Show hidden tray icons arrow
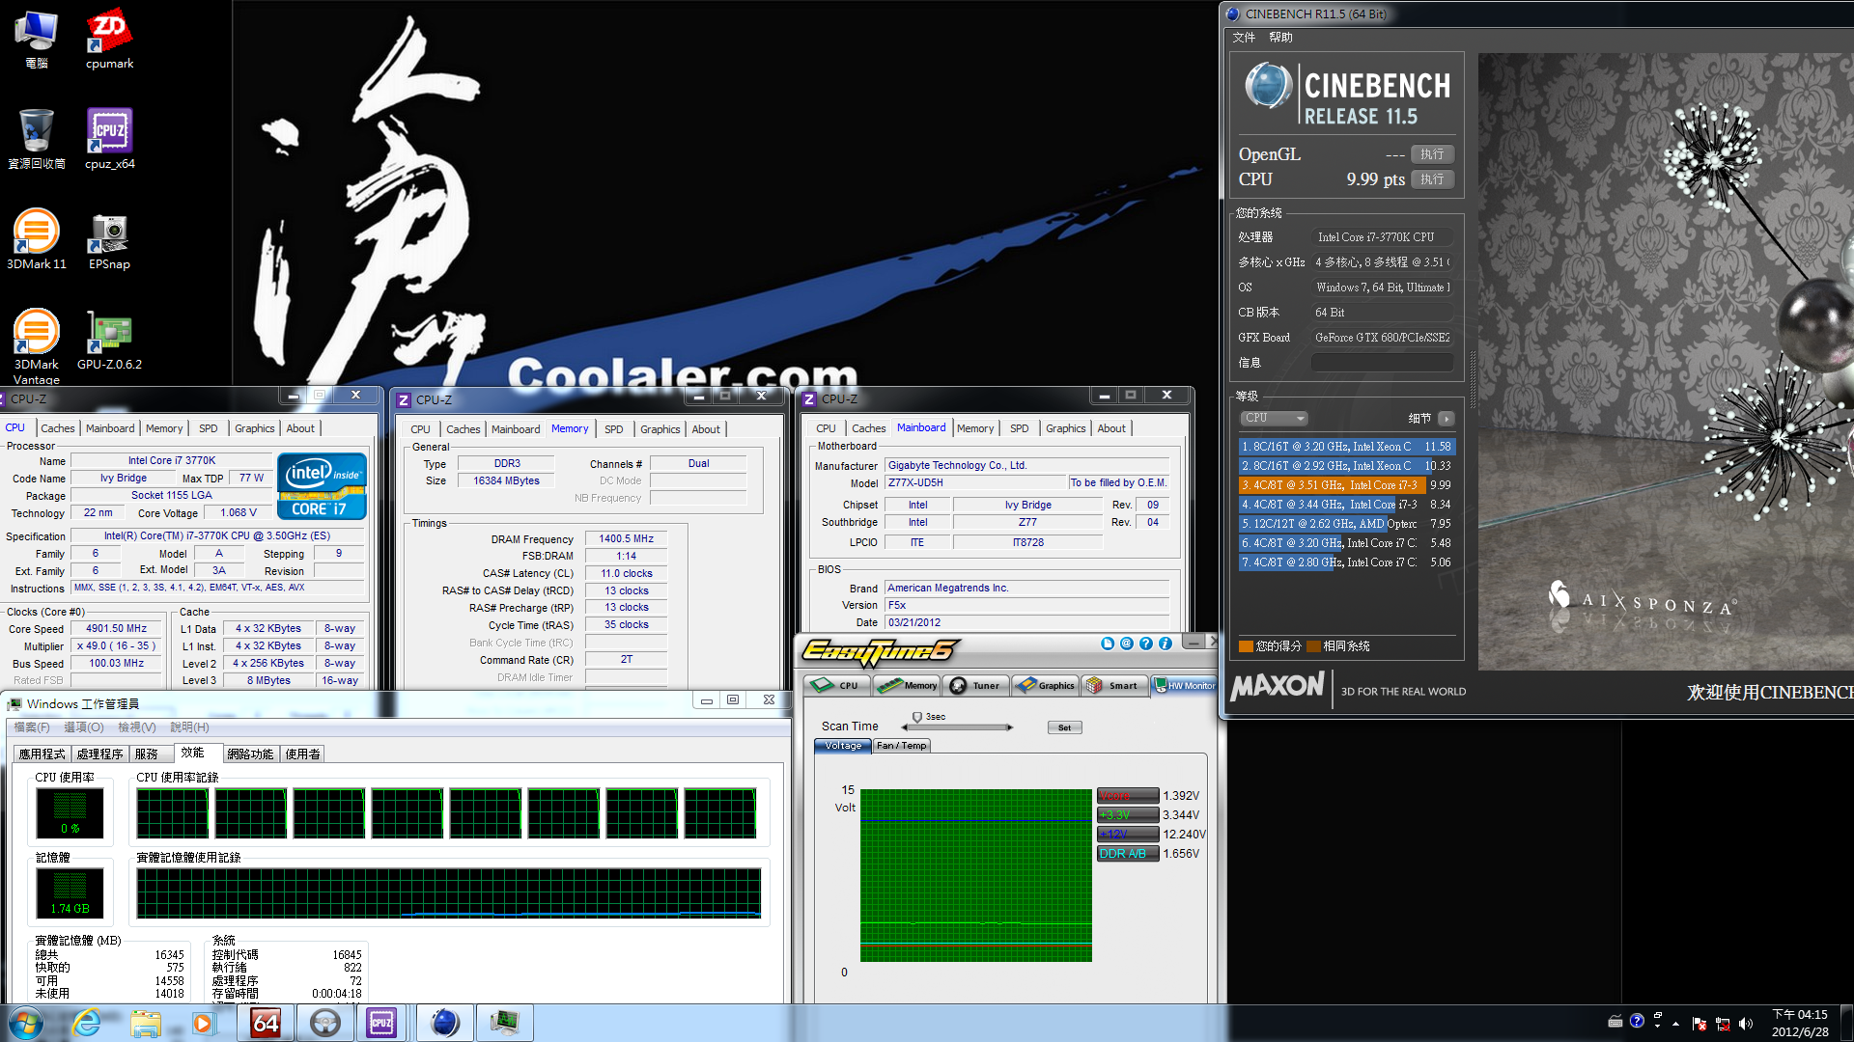The height and width of the screenshot is (1042, 1854). point(1675,1024)
